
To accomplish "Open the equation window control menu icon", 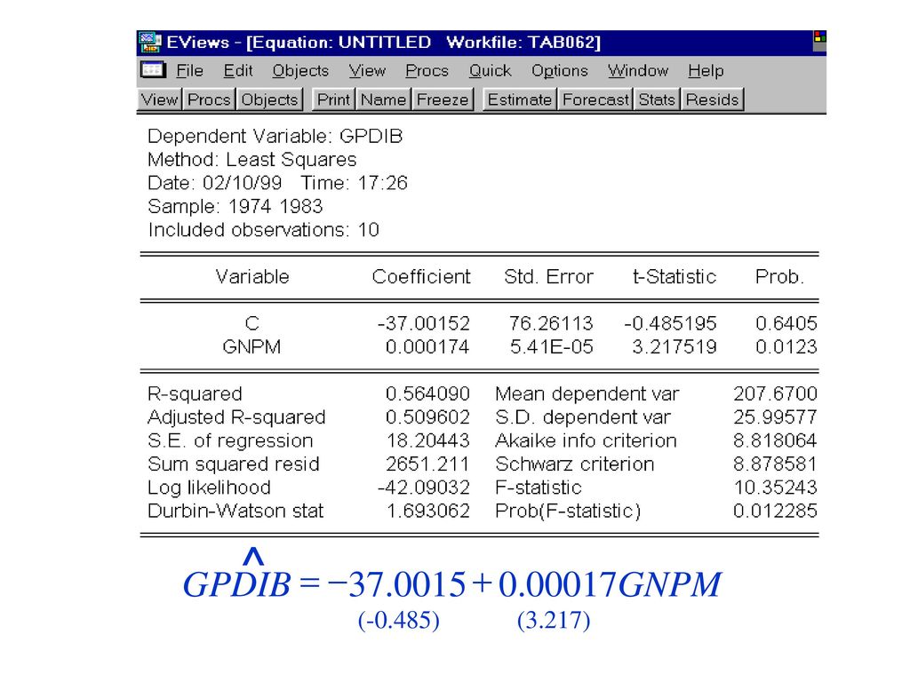I will point(153,70).
